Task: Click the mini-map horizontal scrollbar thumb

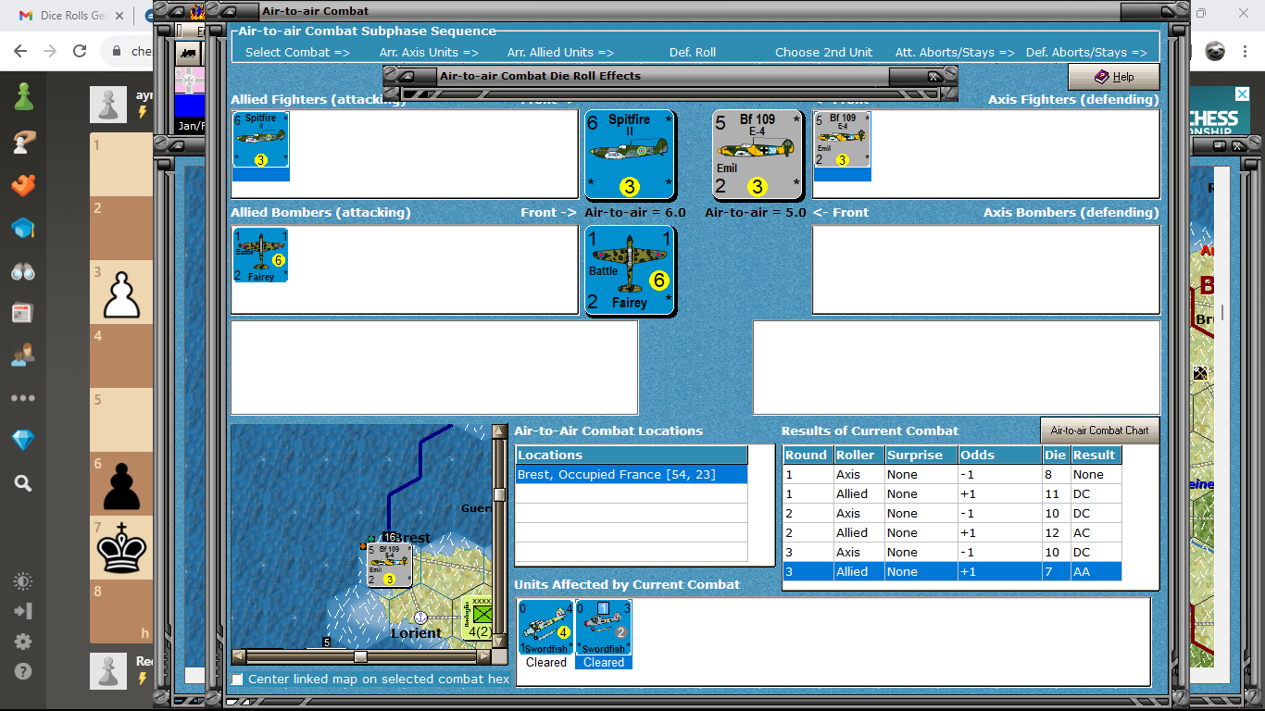Action: [x=360, y=656]
